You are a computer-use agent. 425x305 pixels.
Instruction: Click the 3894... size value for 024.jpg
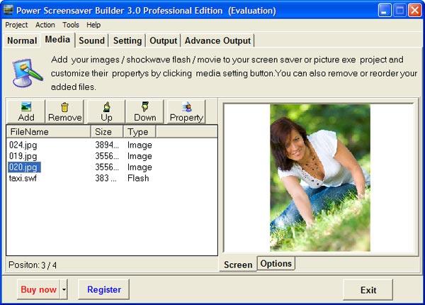coord(107,145)
